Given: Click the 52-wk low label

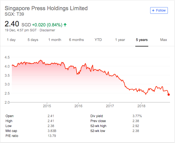Looking at the screenshot, I should click(98, 131).
